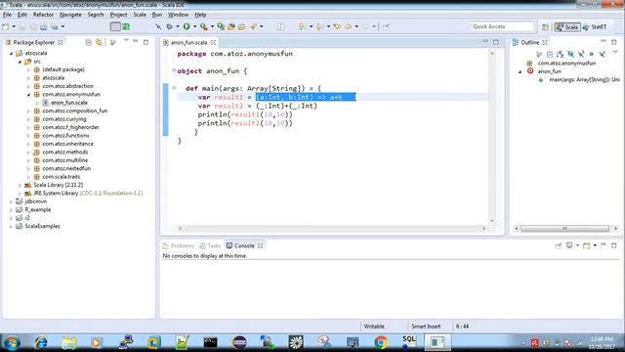This screenshot has width=625, height=352.
Task: Minimize the Package Explorer view
Action: pos(136,42)
